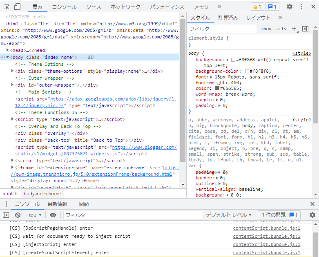Select the 計算済み pane tab
This screenshot has width=319, height=257.
[228, 18]
